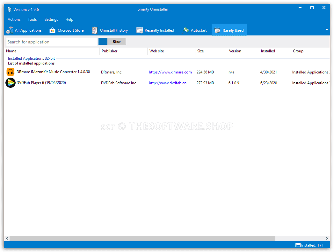
Task: Select DVDFab Player 6 (19/05/2020) row name
Action: pos(41,83)
